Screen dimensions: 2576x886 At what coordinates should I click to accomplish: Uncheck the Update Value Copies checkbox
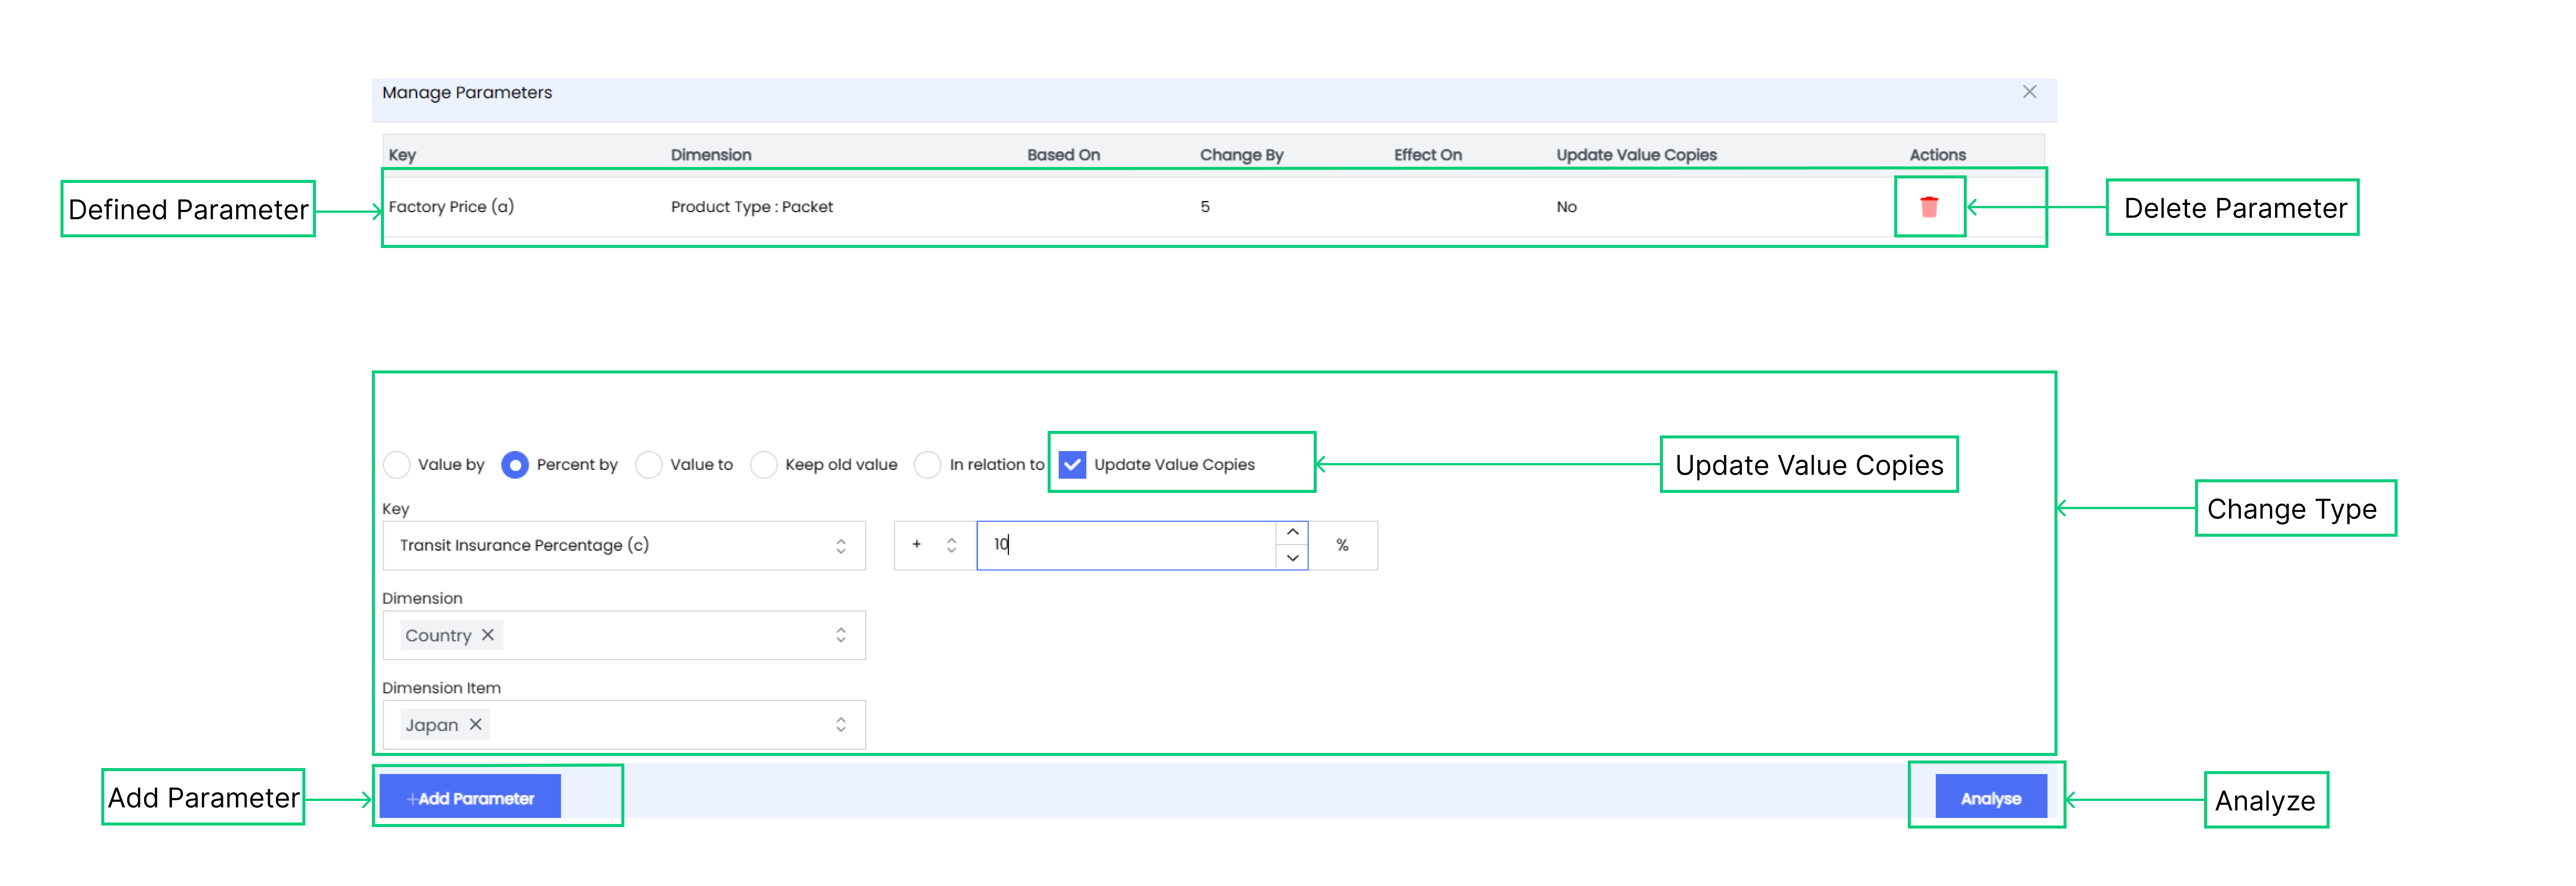point(1072,465)
